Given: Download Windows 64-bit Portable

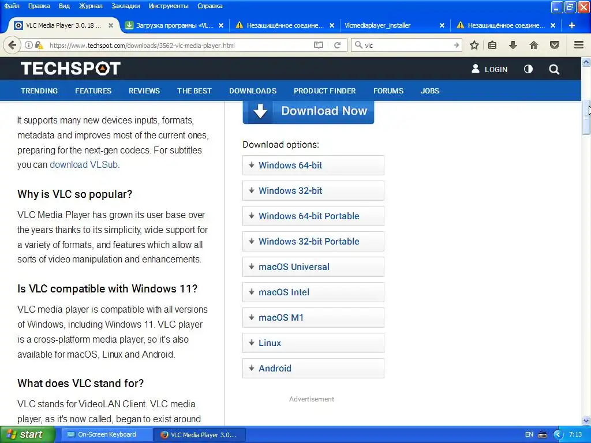Looking at the screenshot, I should pos(313,216).
